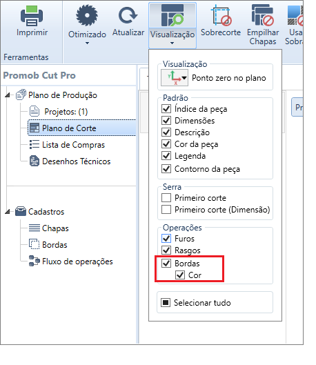Viewport: 316px width, 365px height.
Task: Enable the Primeiro corte checkbox
Action: coord(166,197)
